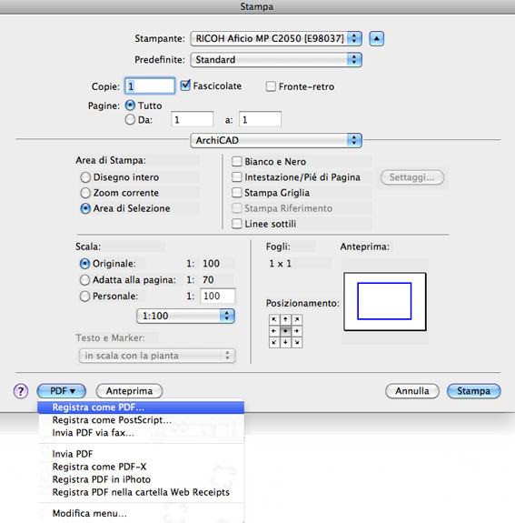This screenshot has width=515, height=523.
Task: Click the Anteprima button
Action: click(x=129, y=391)
